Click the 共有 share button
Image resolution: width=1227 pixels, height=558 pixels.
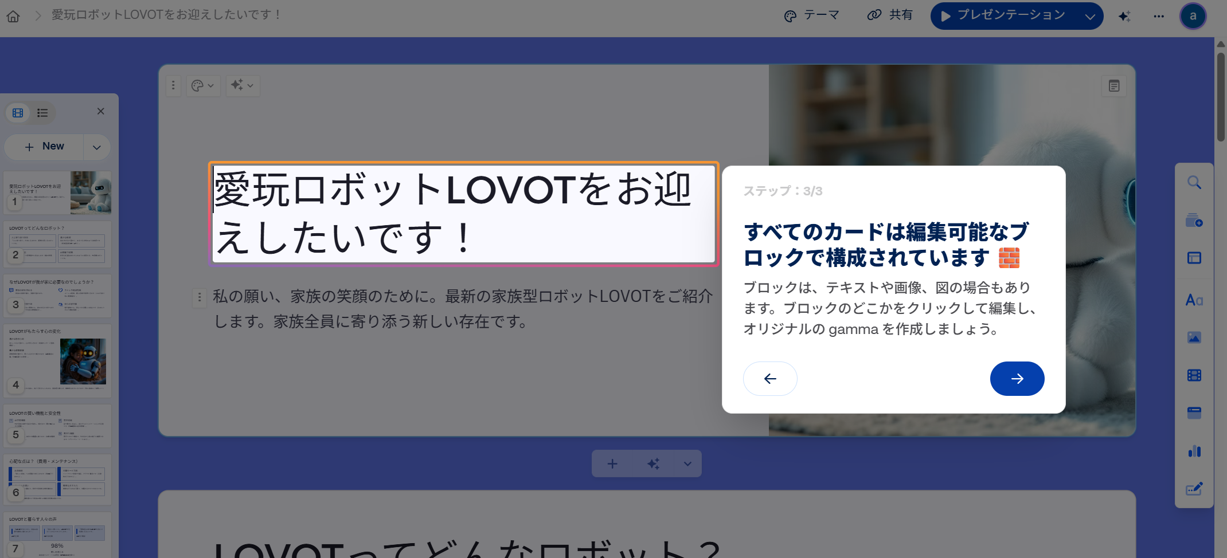(x=890, y=15)
